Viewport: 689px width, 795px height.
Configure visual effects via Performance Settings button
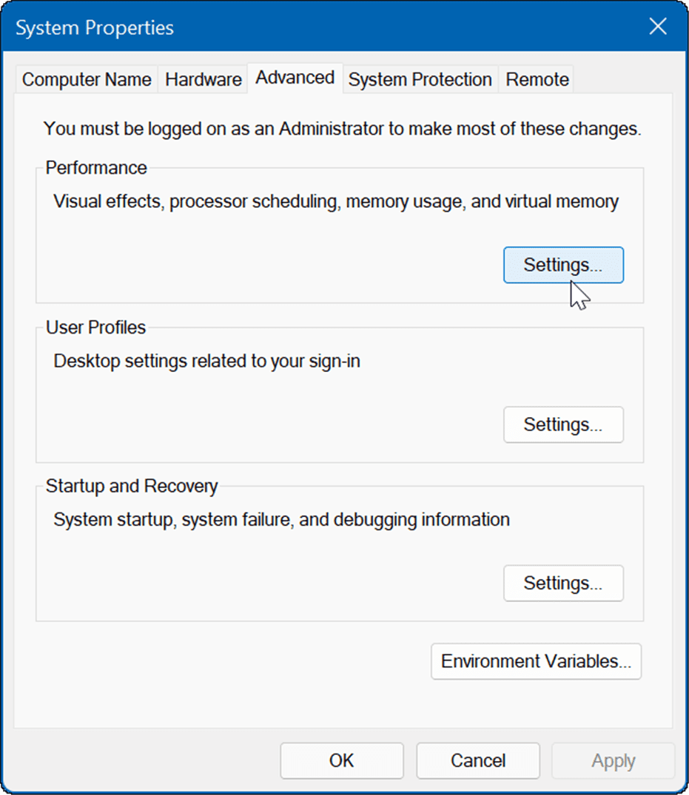(x=562, y=265)
